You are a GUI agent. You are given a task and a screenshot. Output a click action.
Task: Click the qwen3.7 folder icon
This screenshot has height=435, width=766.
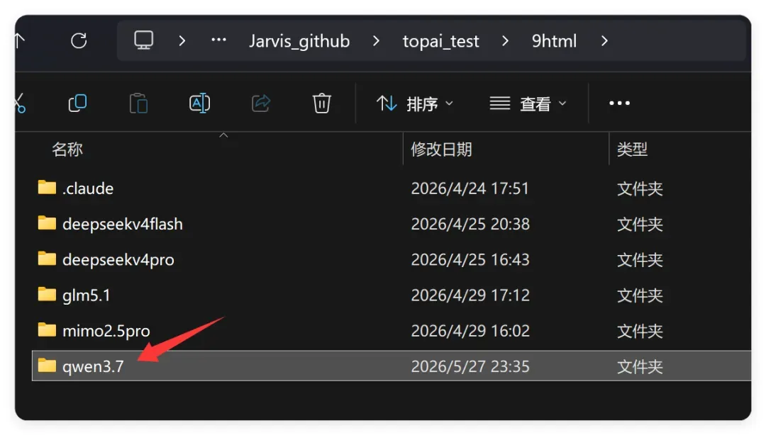(47, 365)
